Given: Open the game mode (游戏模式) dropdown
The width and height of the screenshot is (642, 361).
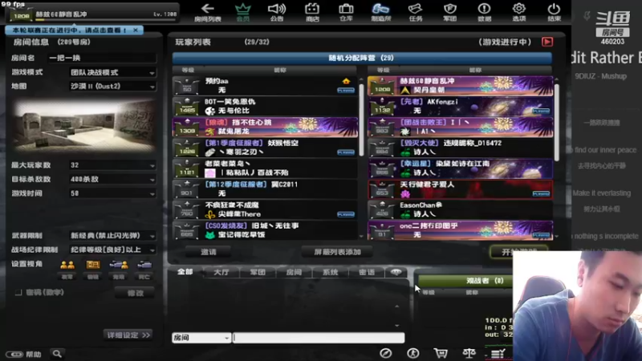Looking at the screenshot, I should [x=112, y=72].
